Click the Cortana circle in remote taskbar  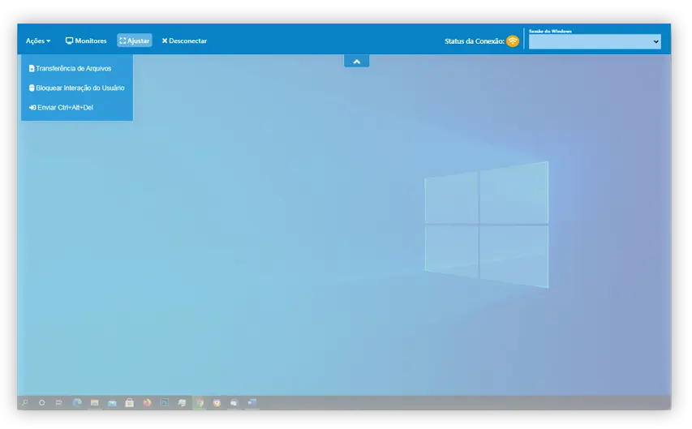coord(42,402)
